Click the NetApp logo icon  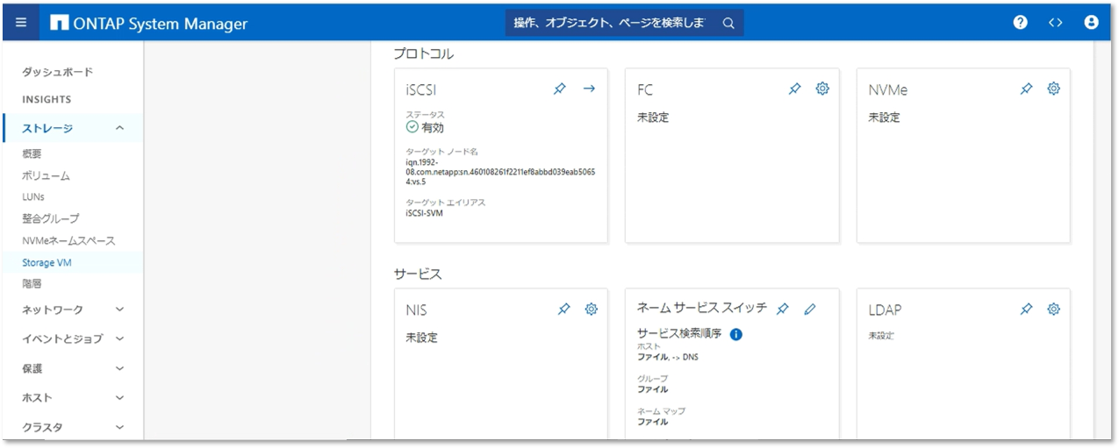(60, 24)
